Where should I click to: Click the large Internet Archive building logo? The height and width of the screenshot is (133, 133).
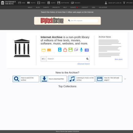(x=22, y=48)
